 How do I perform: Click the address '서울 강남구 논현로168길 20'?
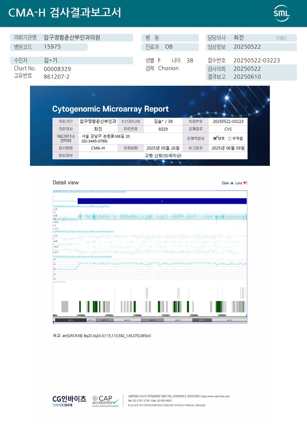pyautogui.click(x=106, y=136)
